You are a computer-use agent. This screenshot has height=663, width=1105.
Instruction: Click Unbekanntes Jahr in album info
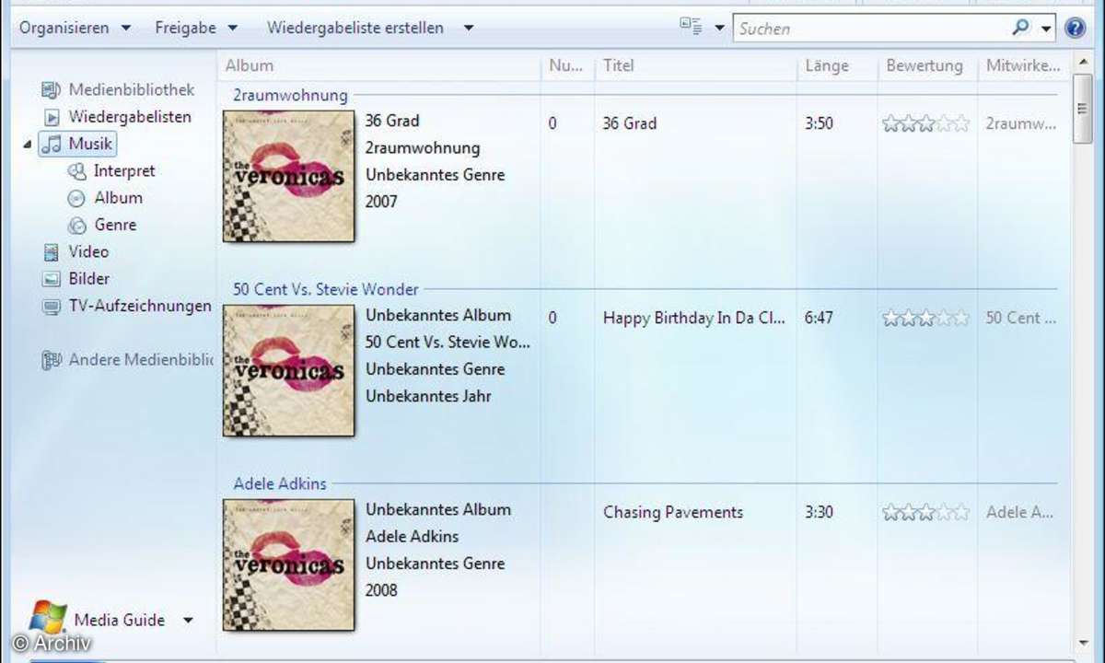tap(428, 396)
